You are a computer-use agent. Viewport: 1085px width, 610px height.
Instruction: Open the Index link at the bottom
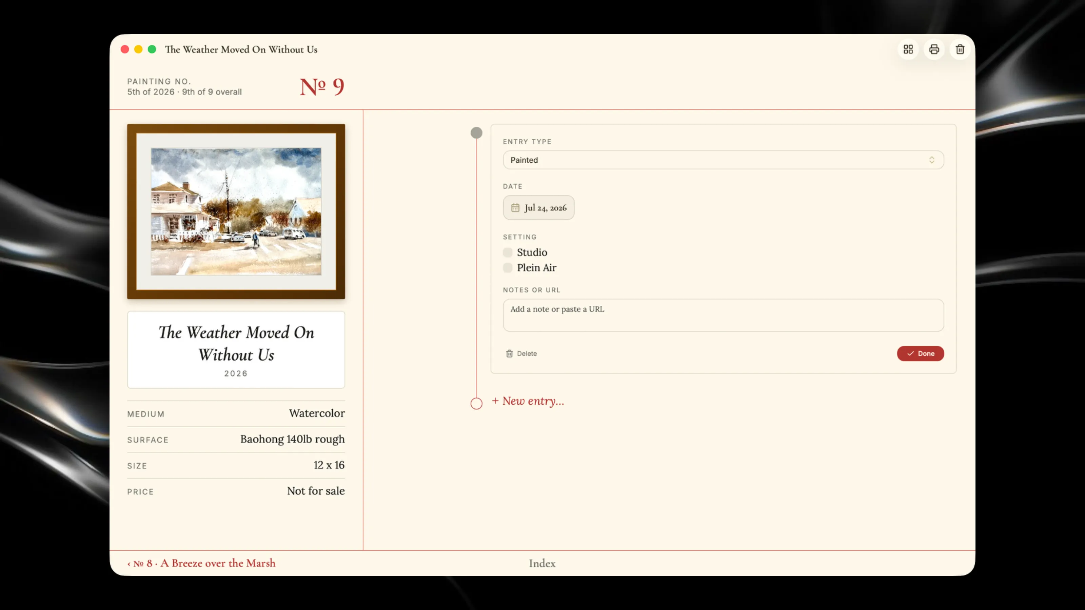coord(542,563)
